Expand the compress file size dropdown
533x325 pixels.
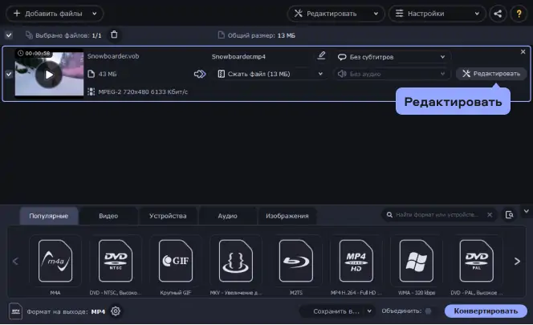(262, 74)
